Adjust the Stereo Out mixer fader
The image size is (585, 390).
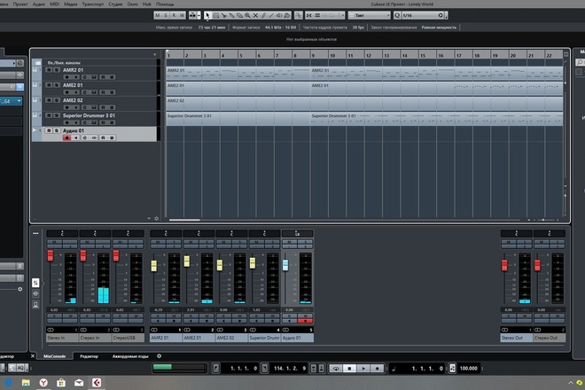click(x=504, y=265)
